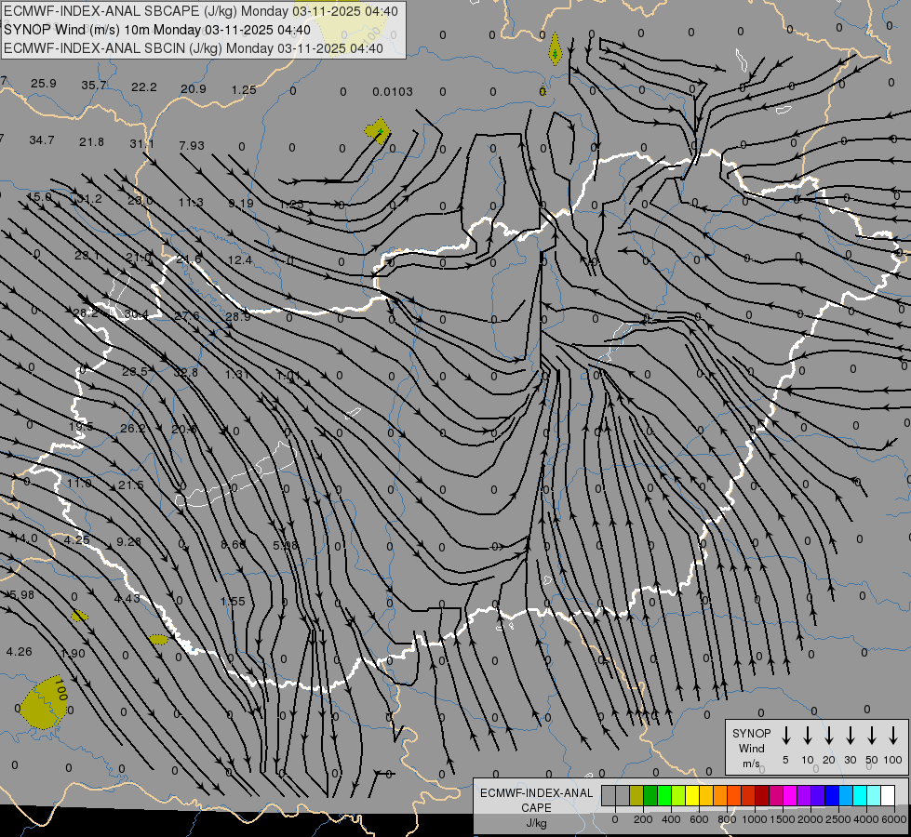Click the map value 30.4
This screenshot has height=837, width=911.
coord(136,314)
